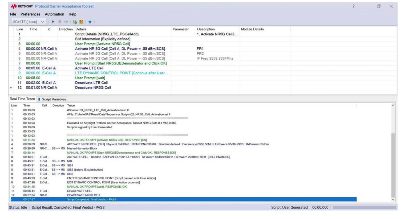Click the '#File: C:\AniteSAS\ResultData' trace line
This screenshot has height=219, width=412.
pyautogui.click(x=119, y=114)
